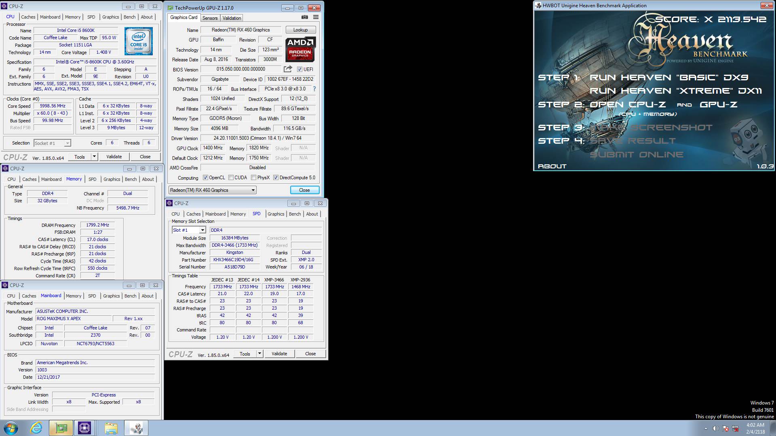776x436 pixels.
Task: Click the Show Desktop strip
Action: coord(773,428)
